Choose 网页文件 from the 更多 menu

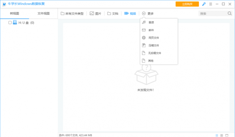point(159,37)
